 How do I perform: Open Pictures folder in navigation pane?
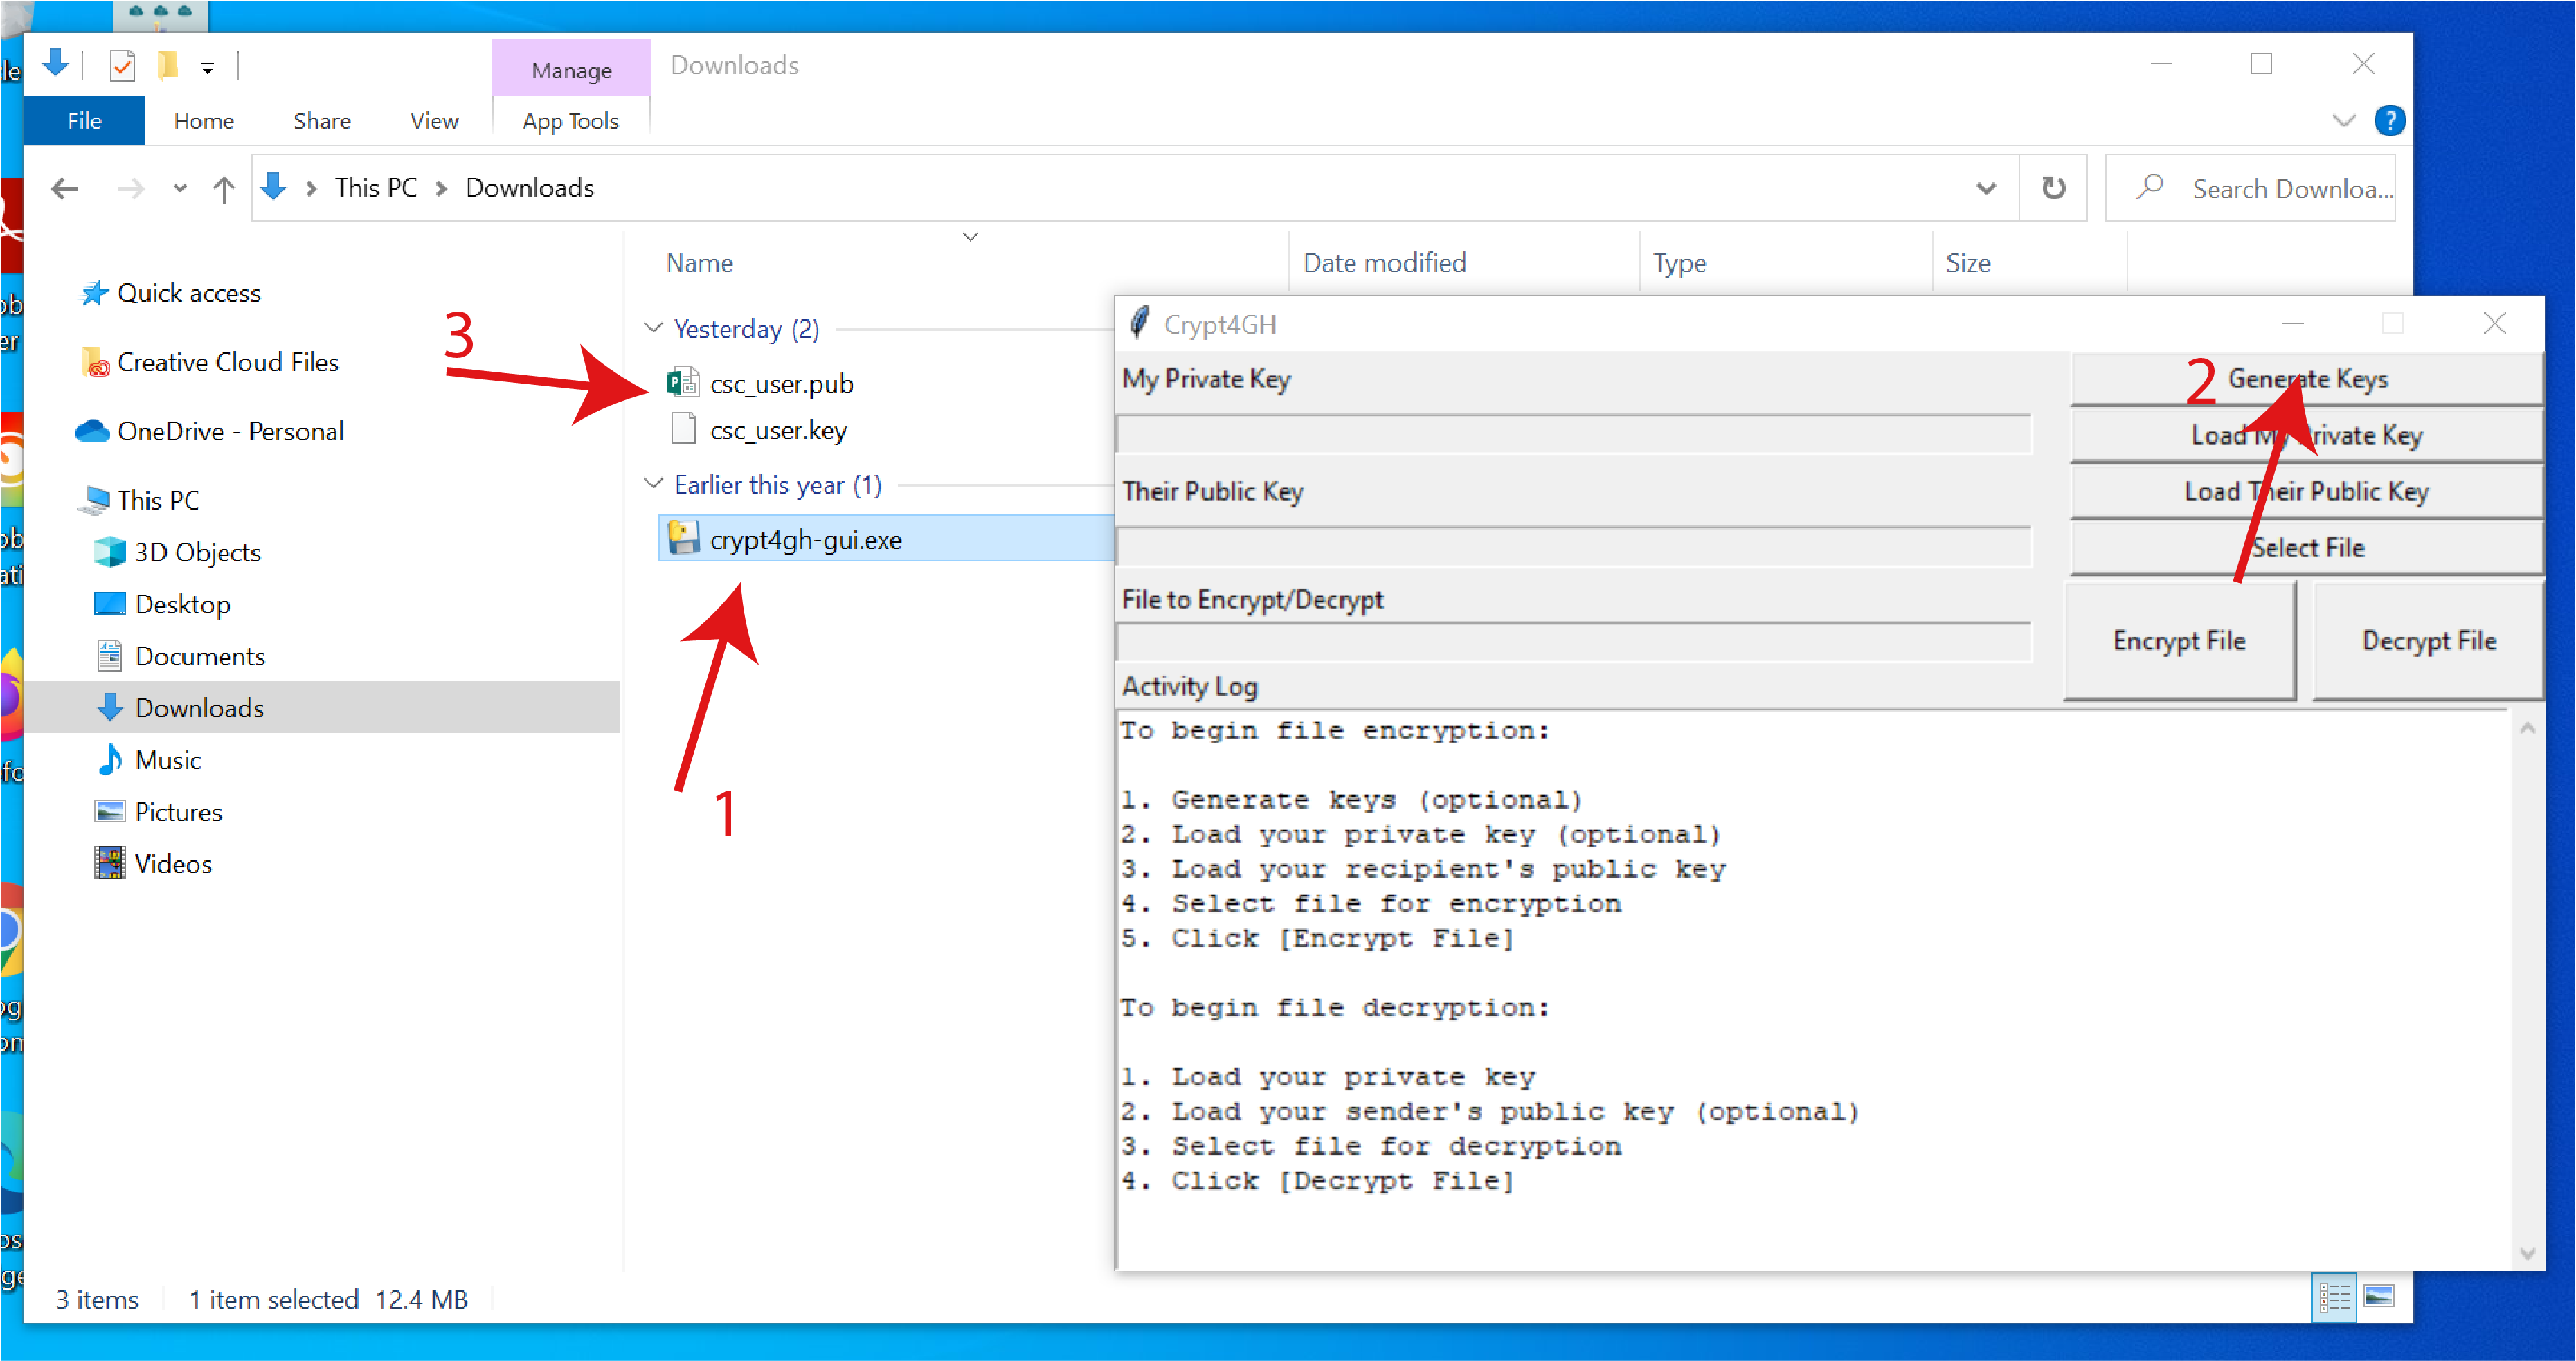coord(178,812)
